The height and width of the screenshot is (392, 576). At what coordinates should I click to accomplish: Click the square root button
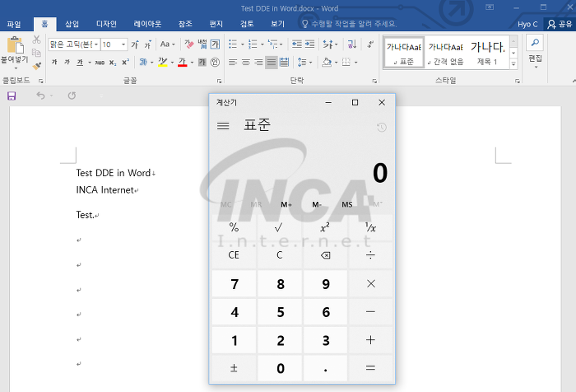(279, 227)
